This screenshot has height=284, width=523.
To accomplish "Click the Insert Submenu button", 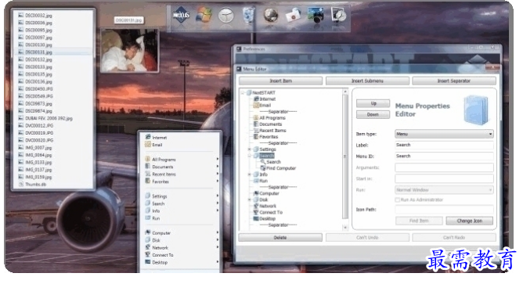I will pos(367,81).
